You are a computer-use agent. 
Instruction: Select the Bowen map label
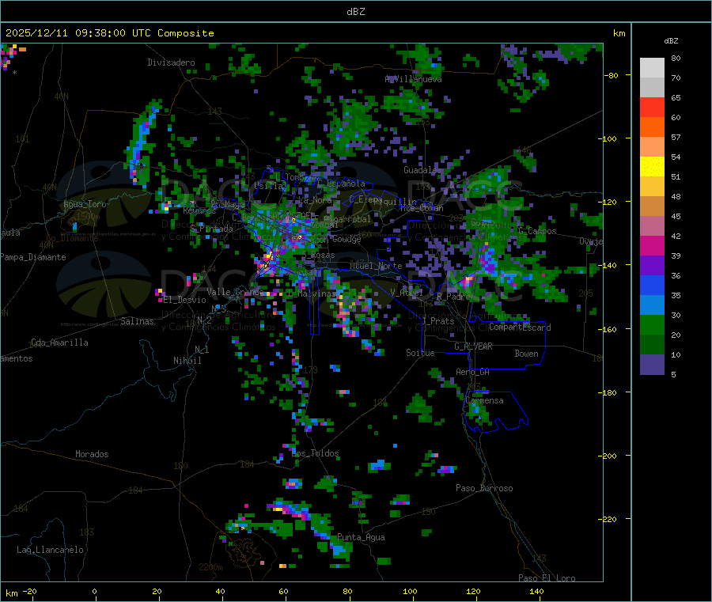click(526, 354)
